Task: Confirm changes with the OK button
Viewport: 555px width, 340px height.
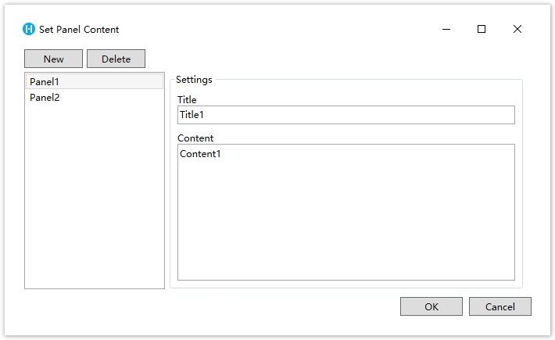Action: click(431, 306)
